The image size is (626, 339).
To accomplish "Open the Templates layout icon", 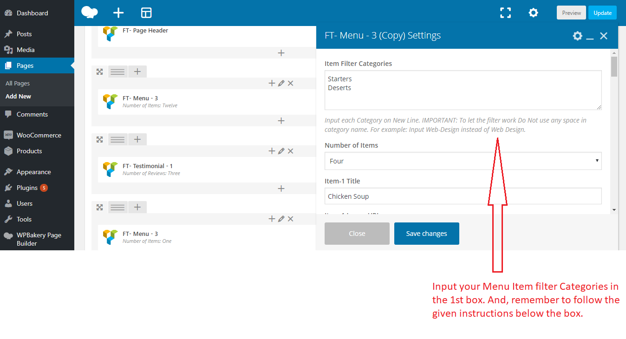I will 146,13.
